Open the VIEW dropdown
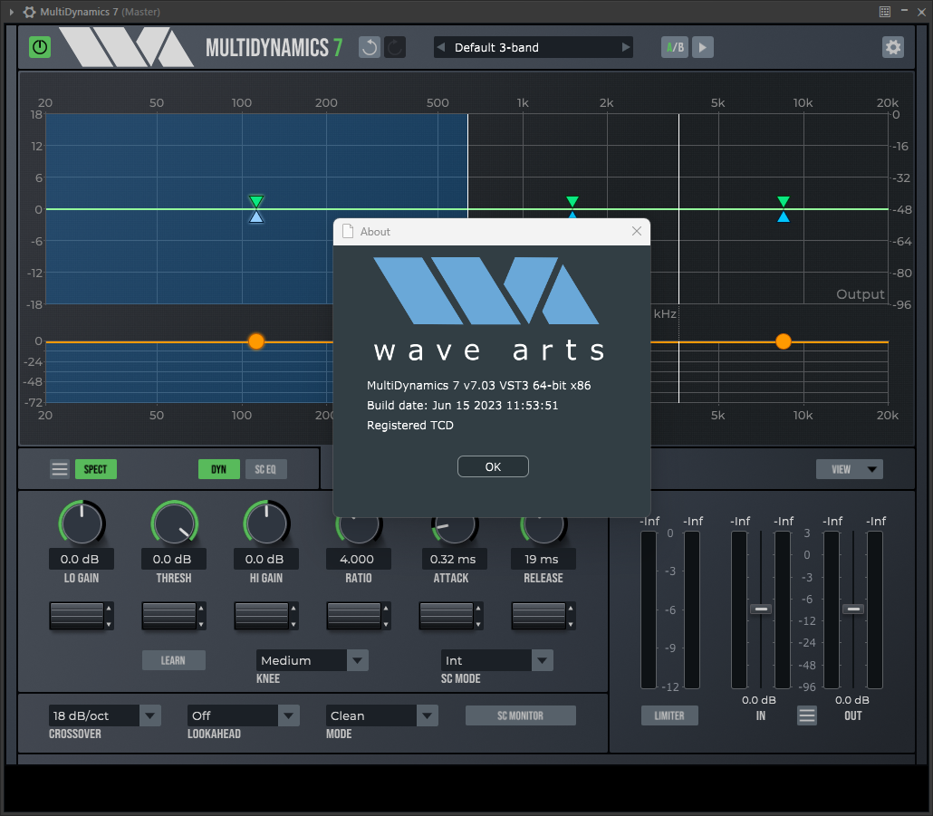The image size is (933, 816). point(849,469)
